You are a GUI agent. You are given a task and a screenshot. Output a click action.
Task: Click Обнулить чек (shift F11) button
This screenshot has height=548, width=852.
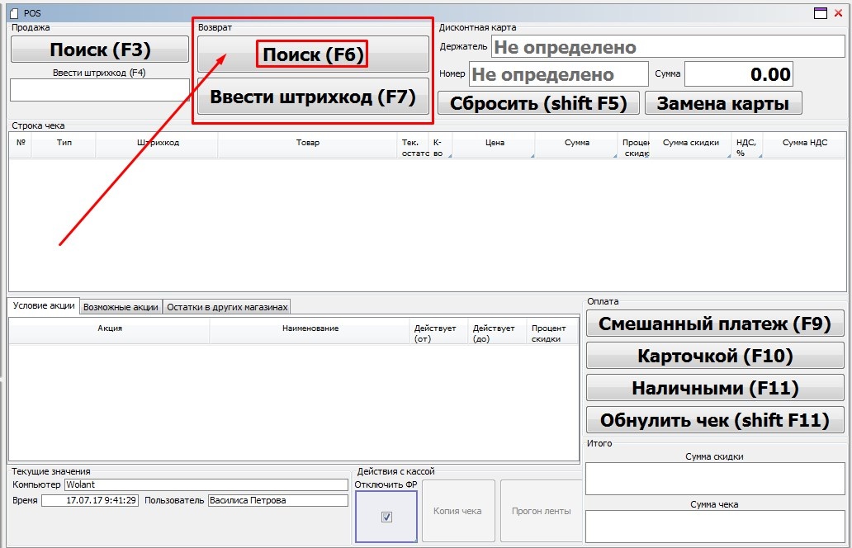(714, 420)
